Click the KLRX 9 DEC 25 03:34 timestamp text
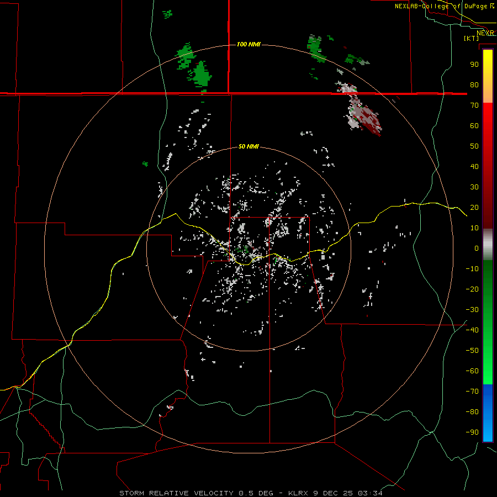 coord(335,493)
